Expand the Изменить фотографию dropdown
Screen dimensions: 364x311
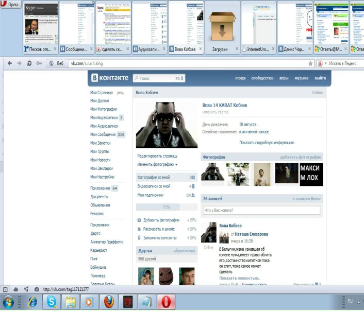(x=157, y=164)
